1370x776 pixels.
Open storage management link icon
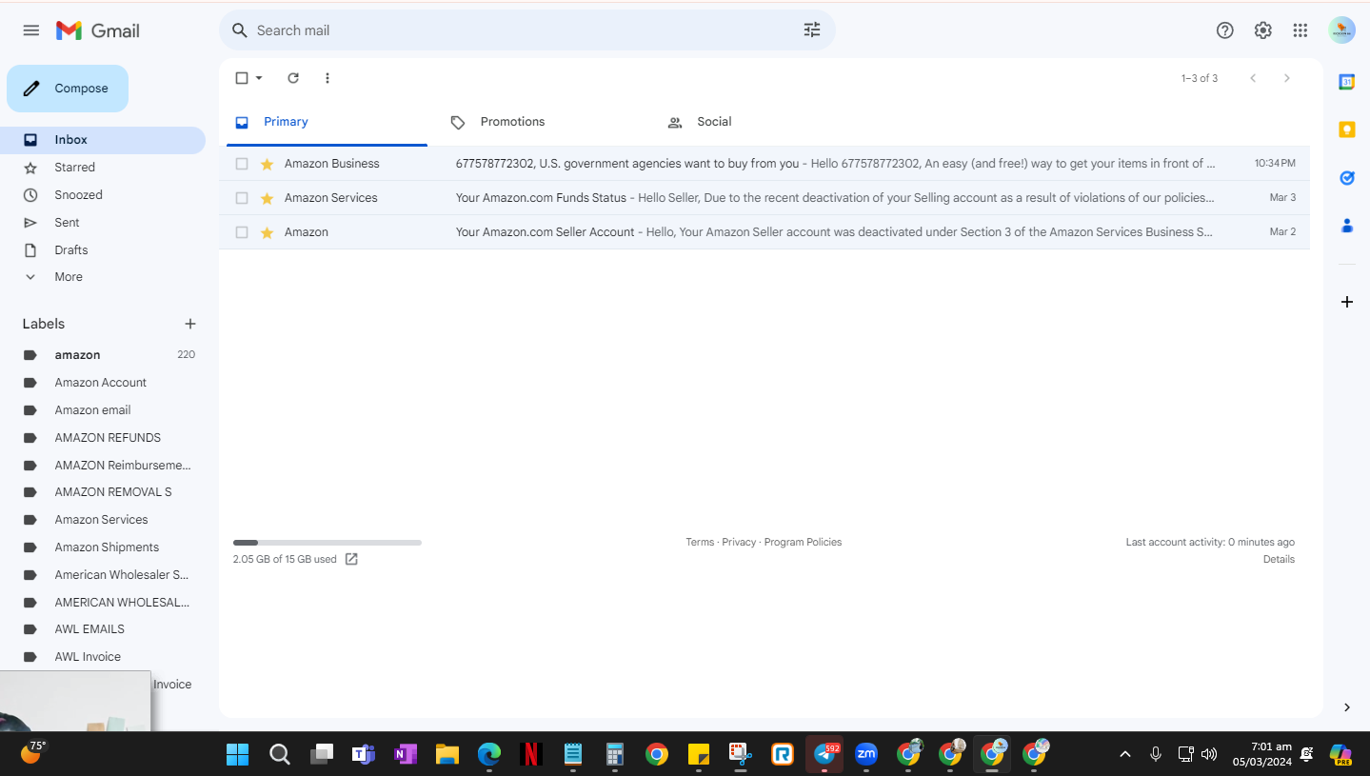coord(351,559)
